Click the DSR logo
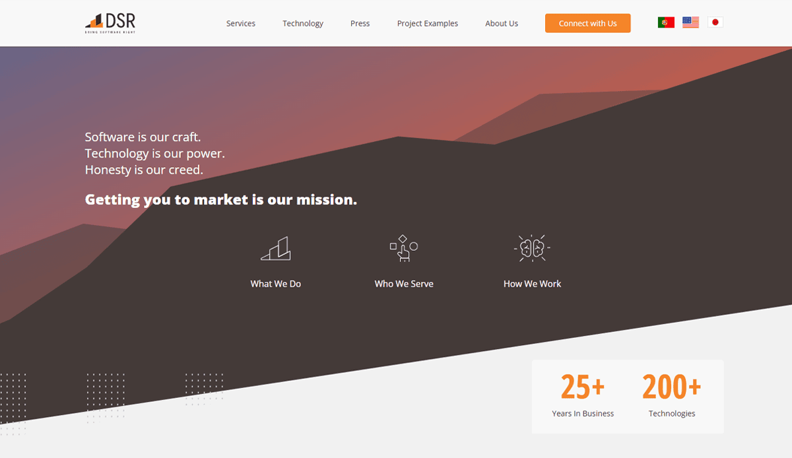This screenshot has height=458, width=792. 110,22
